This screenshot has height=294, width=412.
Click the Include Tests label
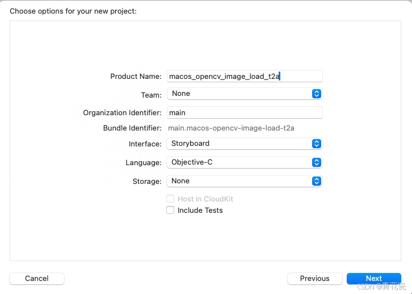200,211
